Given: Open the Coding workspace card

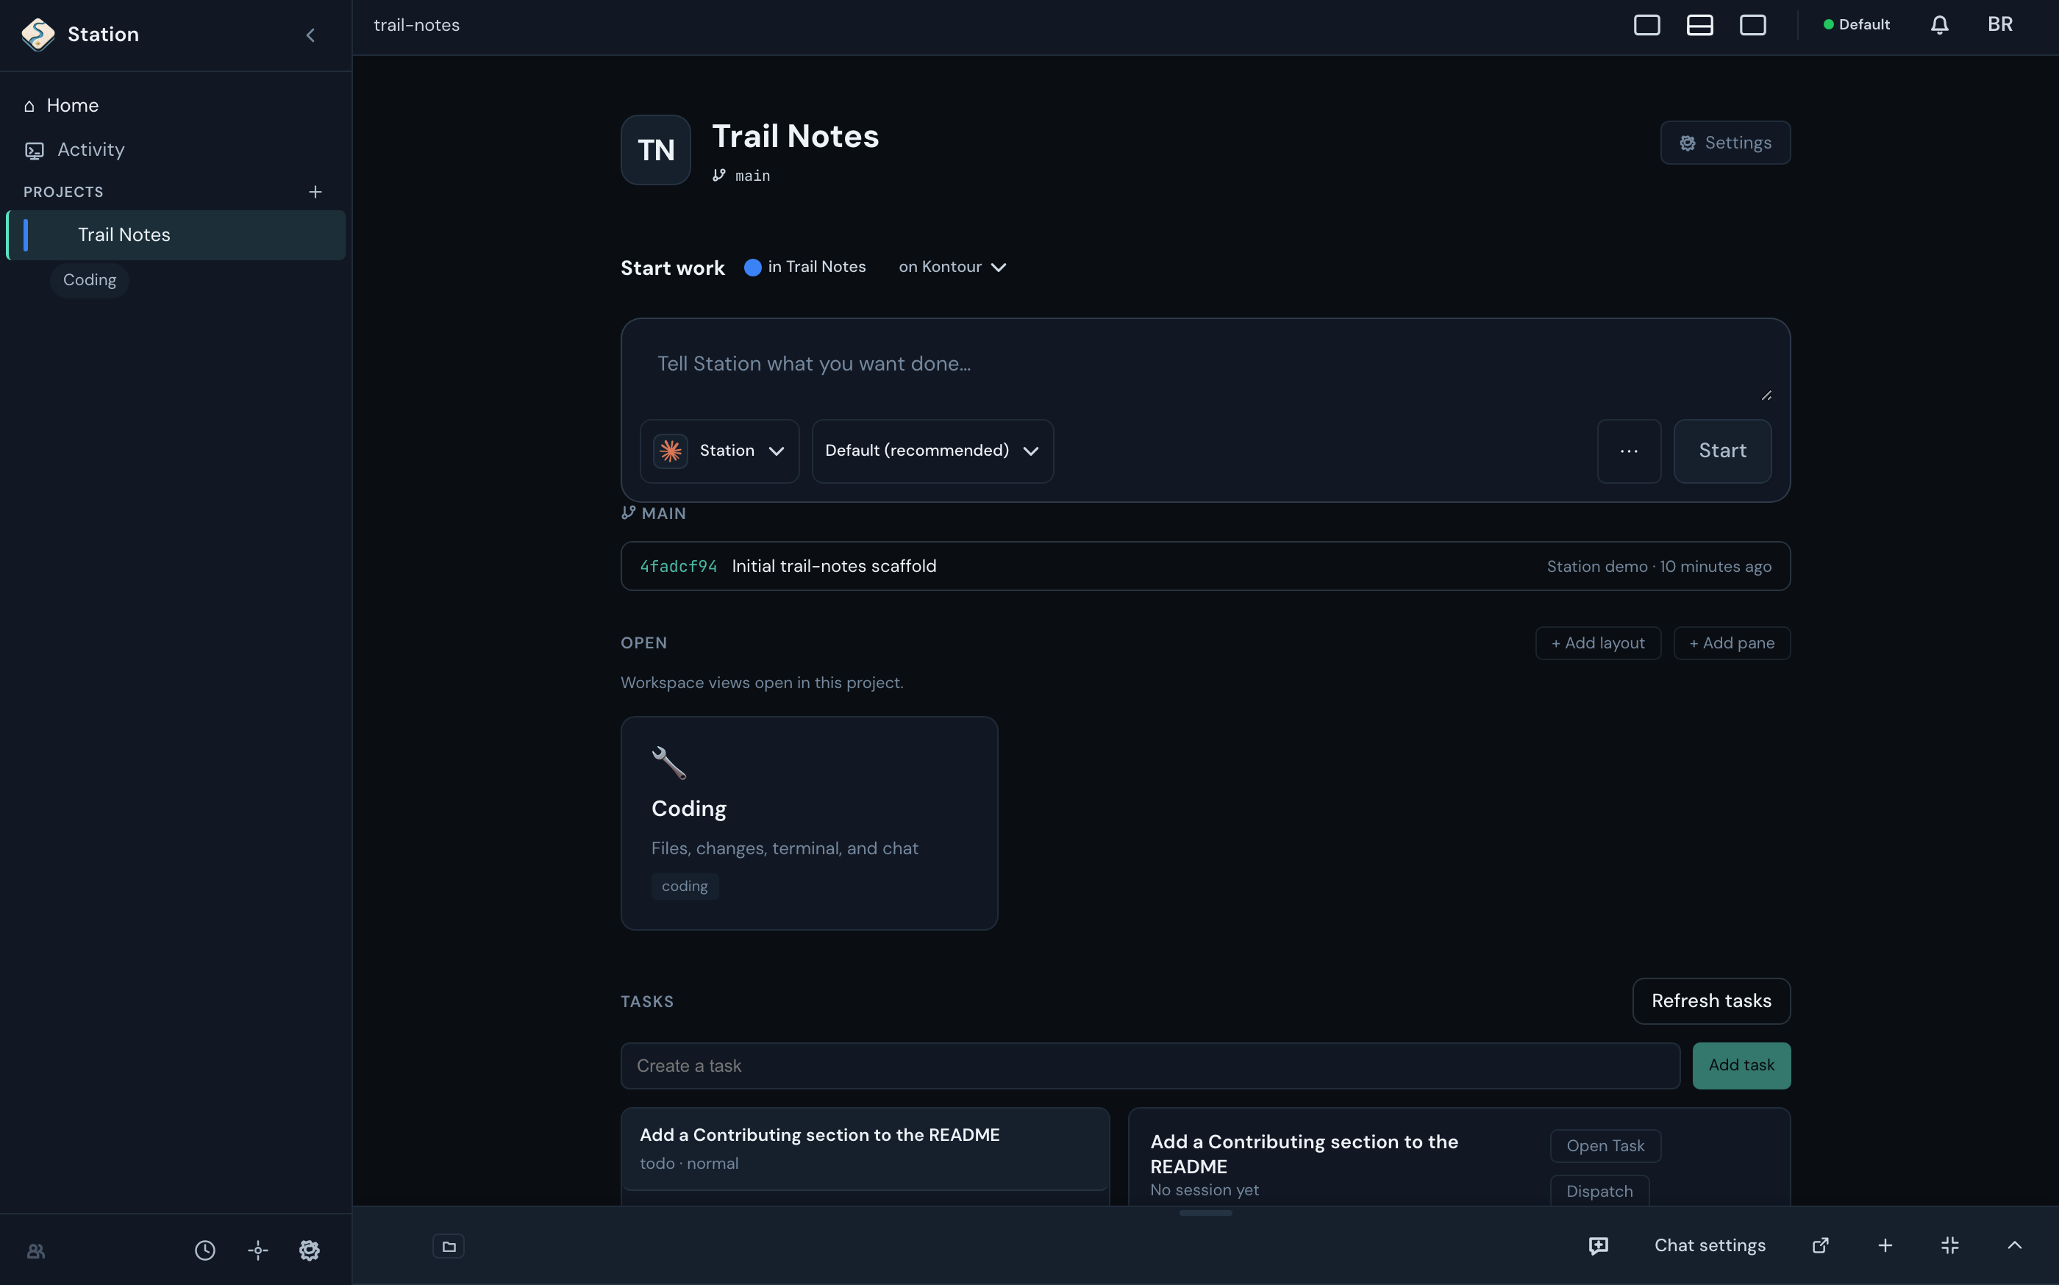Looking at the screenshot, I should point(810,823).
